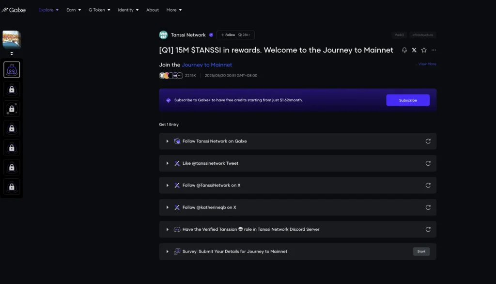Image resolution: width=496 pixels, height=284 pixels.
Task: Open the Tanssi Network space name
Action: (x=188, y=35)
